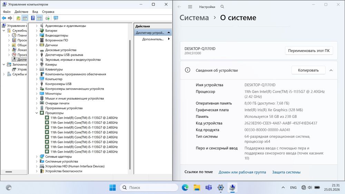Click the back arrow in Computer Management toolbar
The image size is (345, 194).
point(4,18)
